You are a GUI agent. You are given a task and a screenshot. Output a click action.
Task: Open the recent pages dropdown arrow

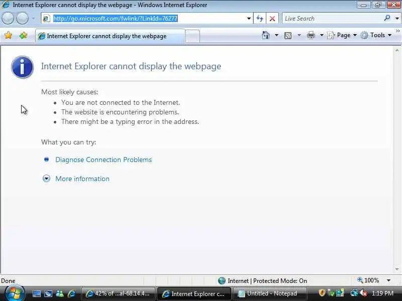33,19
